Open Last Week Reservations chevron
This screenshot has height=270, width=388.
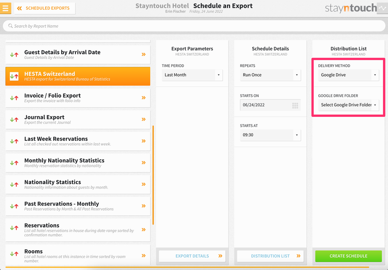[143, 141]
